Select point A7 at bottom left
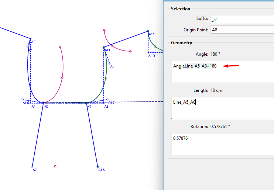 click(x=32, y=166)
